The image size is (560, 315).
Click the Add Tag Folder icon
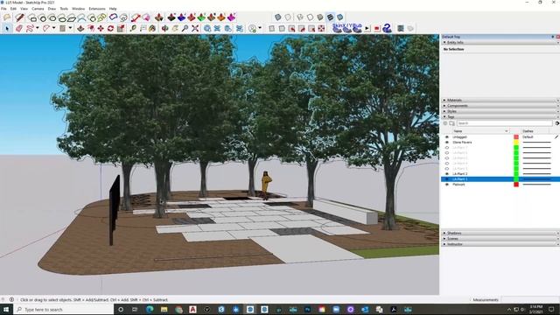[x=451, y=123]
